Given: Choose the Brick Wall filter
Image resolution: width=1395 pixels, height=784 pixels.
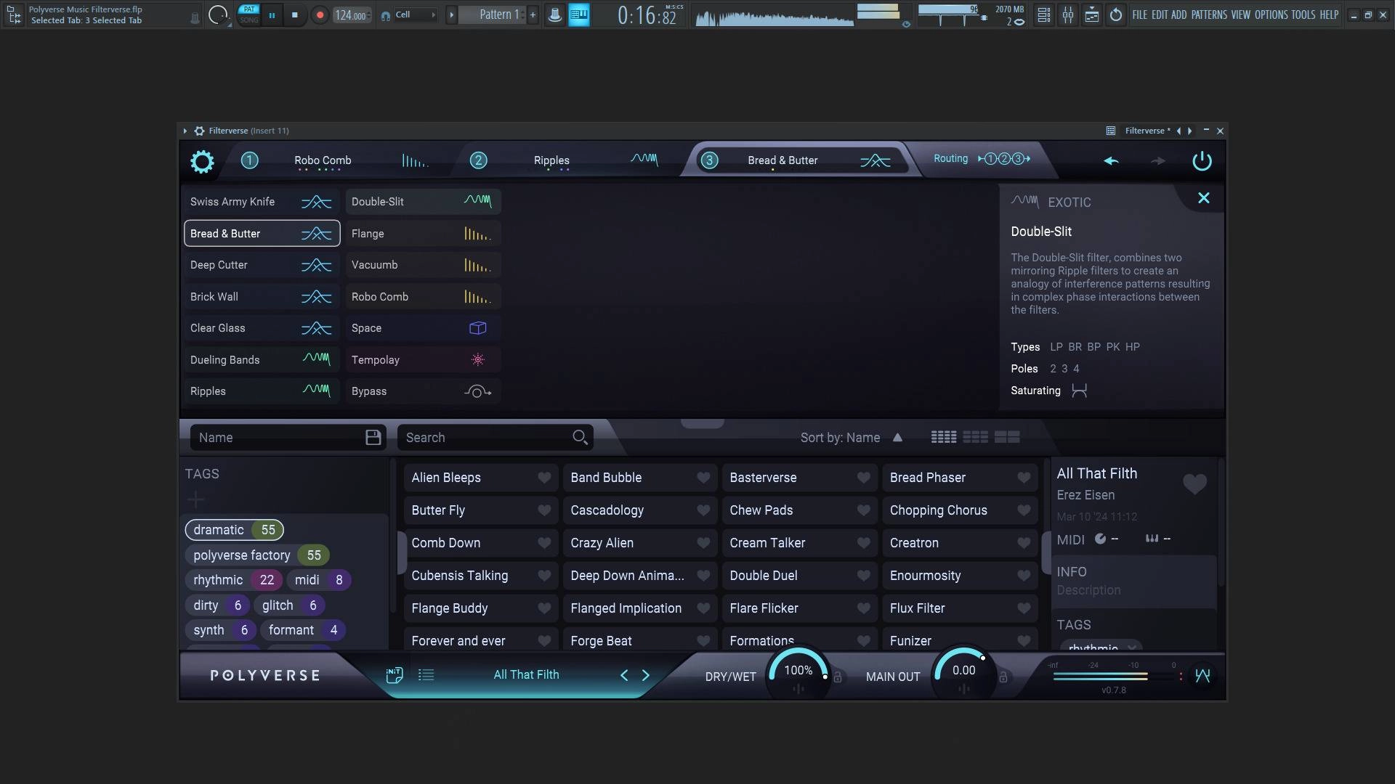Looking at the screenshot, I should coord(262,297).
